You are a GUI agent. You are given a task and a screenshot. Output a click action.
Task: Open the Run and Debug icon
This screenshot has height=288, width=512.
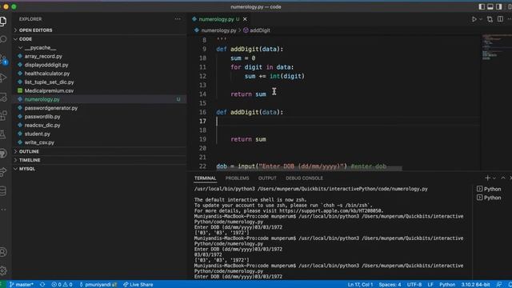3,78
